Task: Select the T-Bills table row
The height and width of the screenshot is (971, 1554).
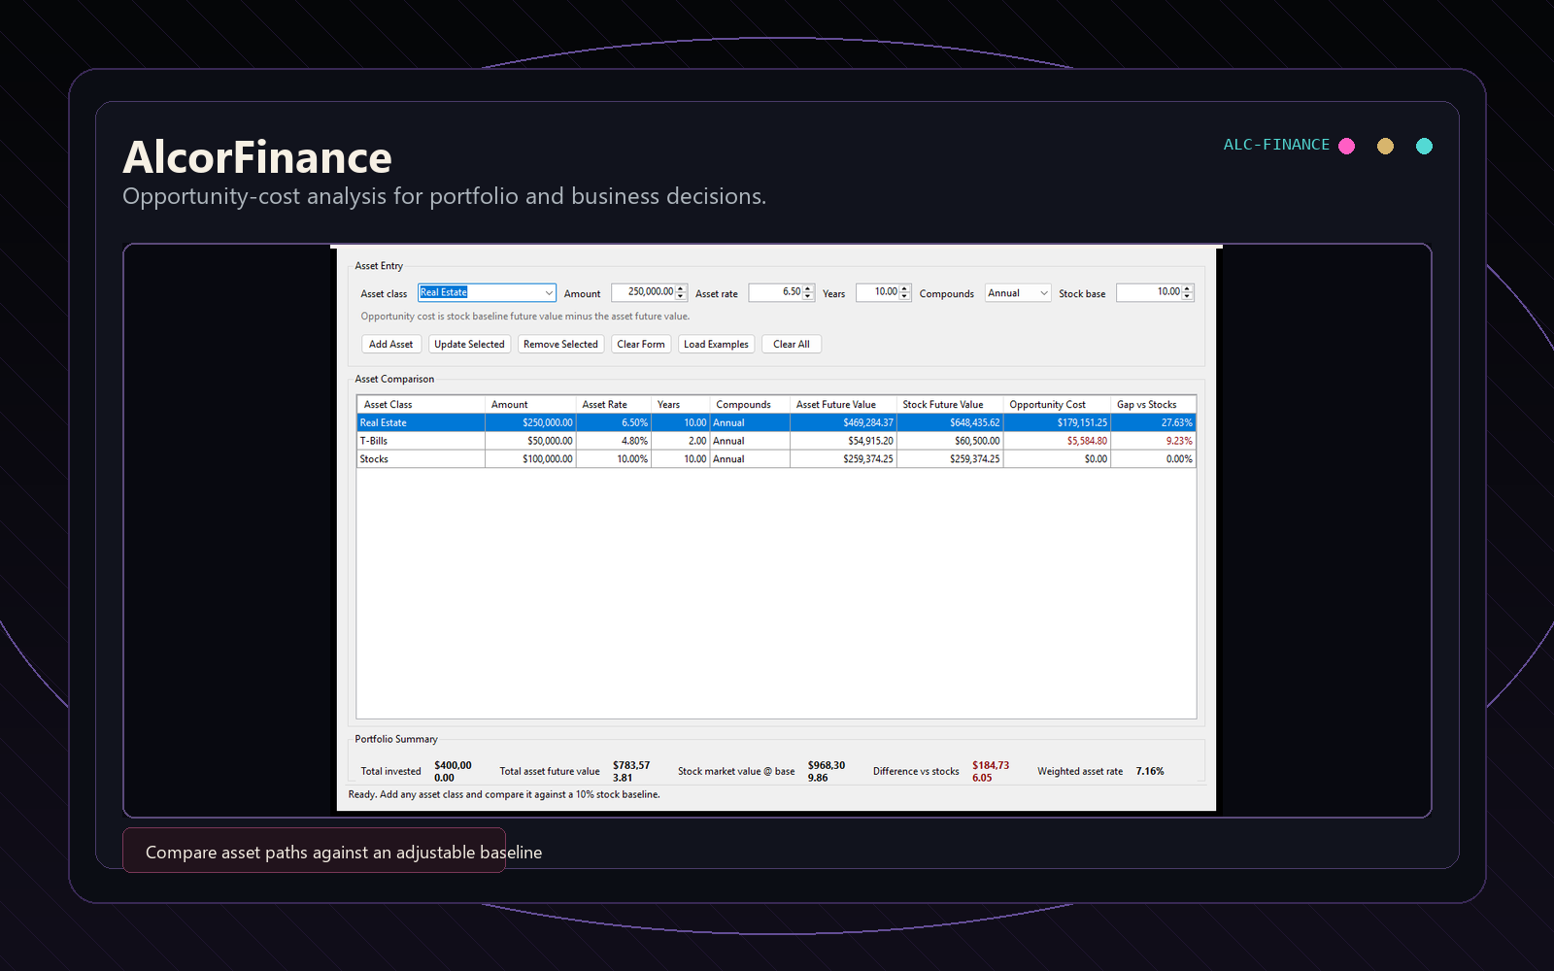Action: pos(776,441)
